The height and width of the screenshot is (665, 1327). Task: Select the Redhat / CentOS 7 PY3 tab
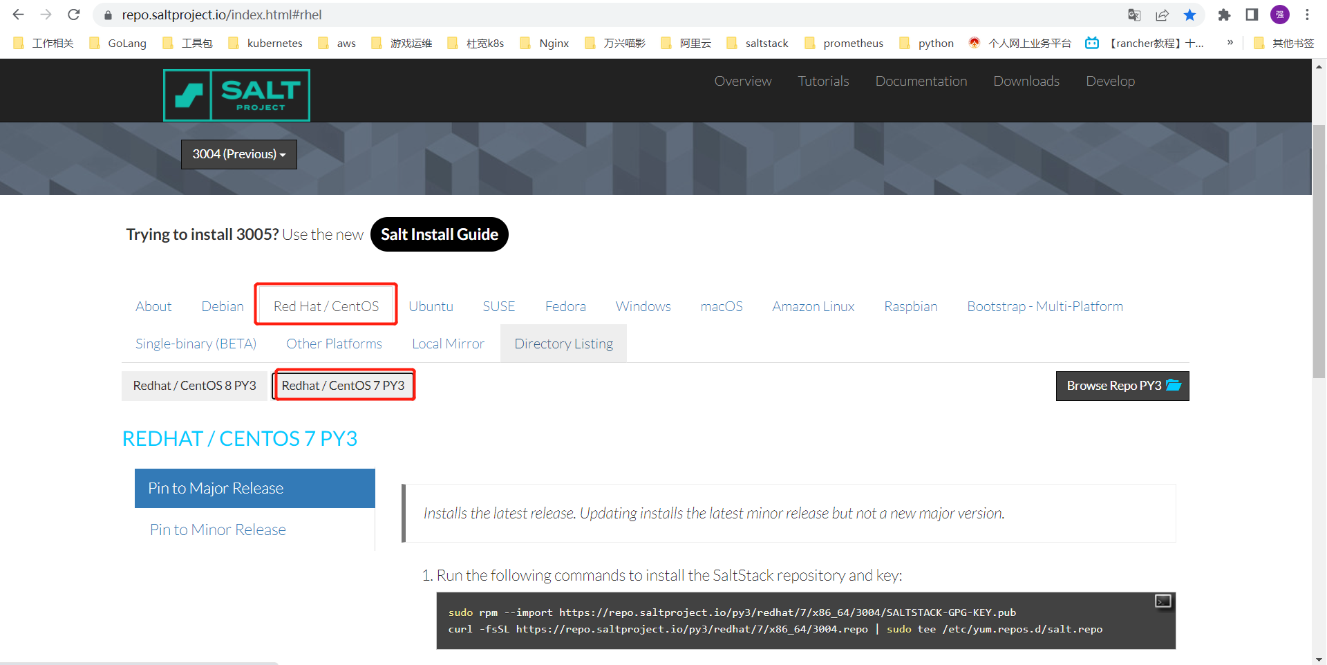click(343, 386)
